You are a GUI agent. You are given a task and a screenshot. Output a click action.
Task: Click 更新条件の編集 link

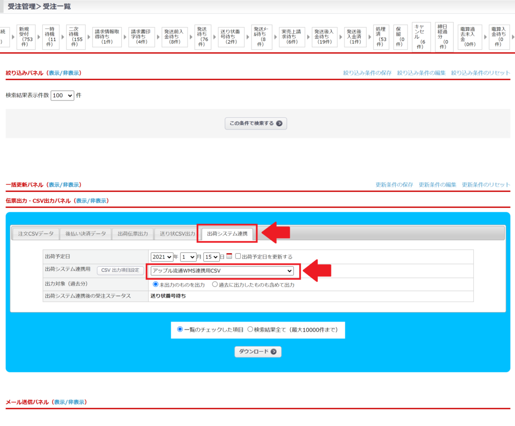click(x=438, y=185)
